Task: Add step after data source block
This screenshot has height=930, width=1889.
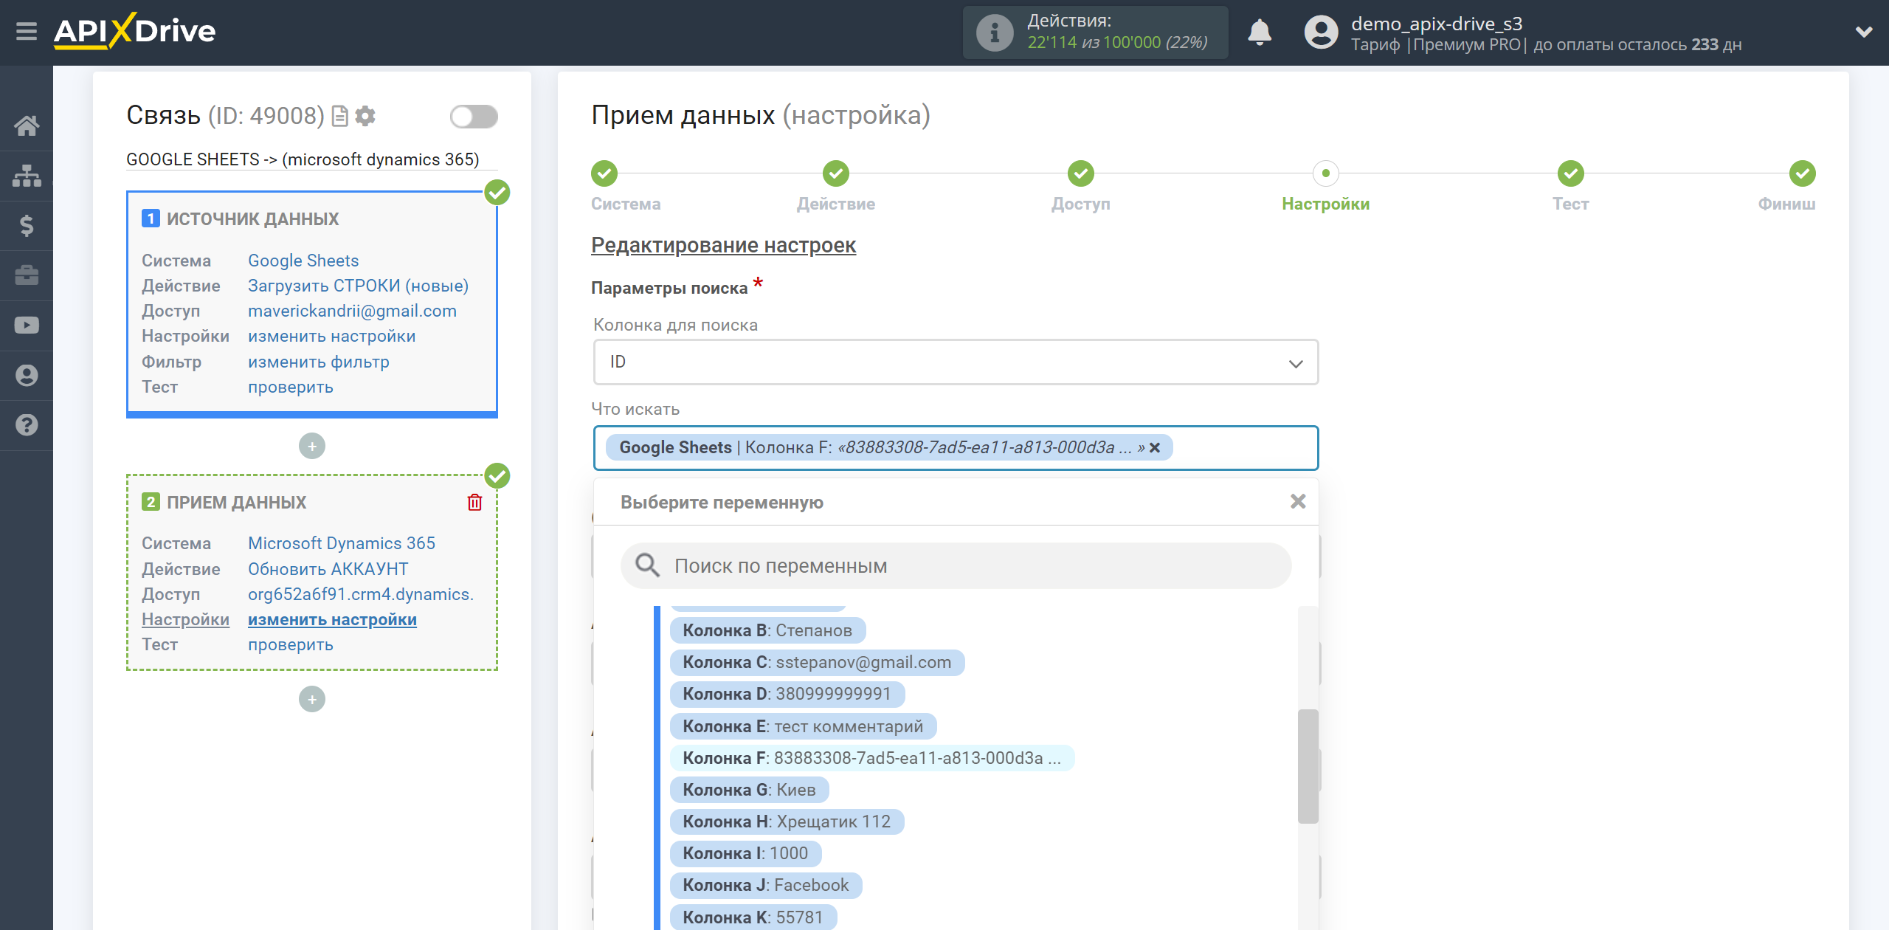Action: click(312, 446)
